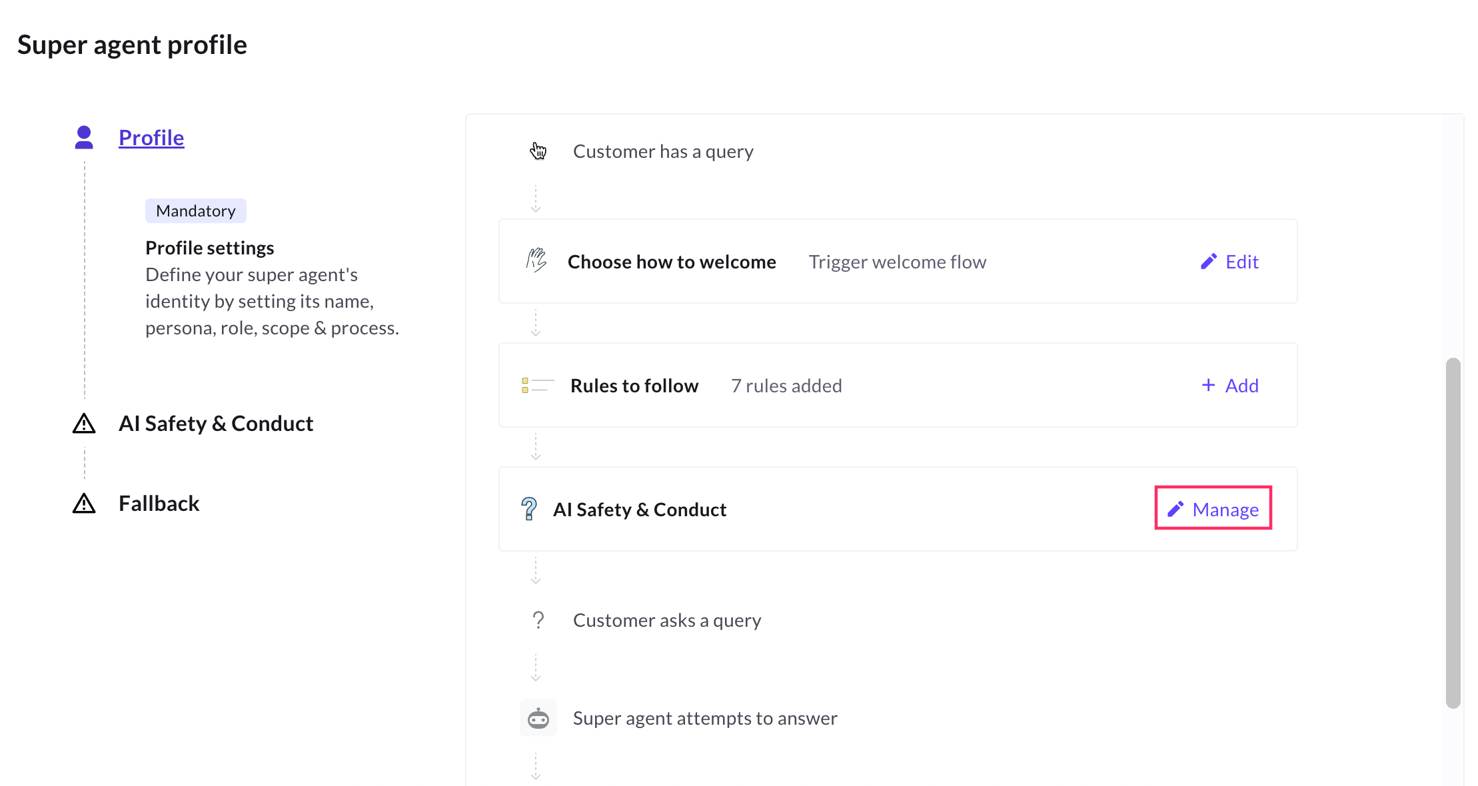This screenshot has width=1478, height=786.
Task: Go to AI Safety & Conduct section
Action: [x=215, y=424]
